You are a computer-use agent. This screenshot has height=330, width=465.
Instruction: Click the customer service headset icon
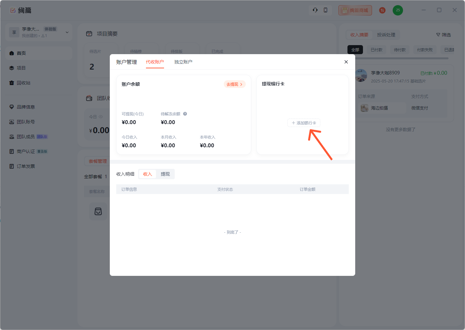coord(315,10)
